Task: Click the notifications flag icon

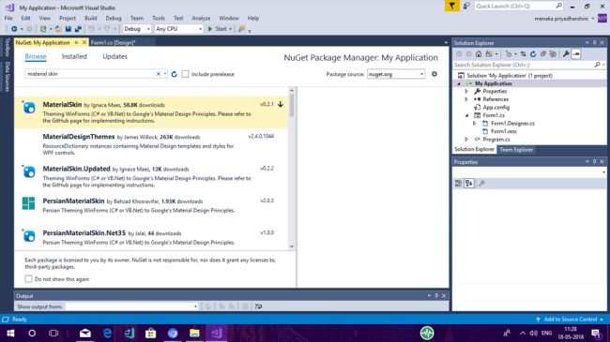Action: tap(452, 6)
